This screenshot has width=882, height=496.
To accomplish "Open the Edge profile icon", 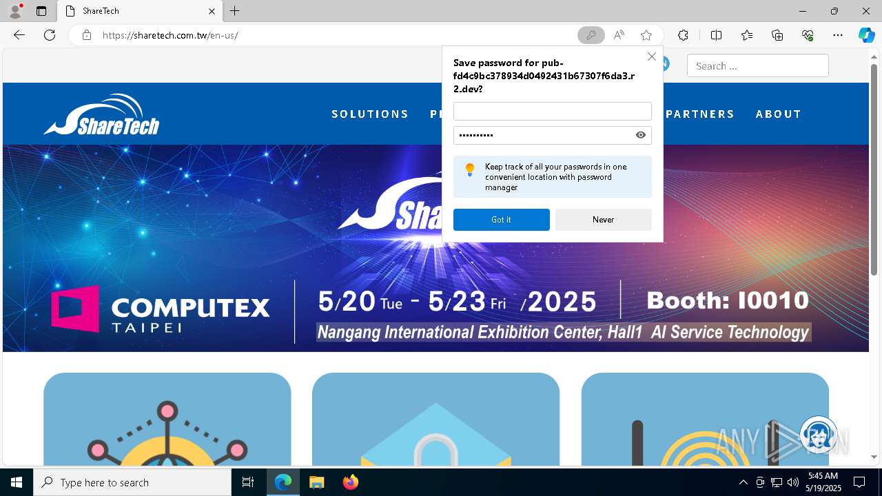I will [15, 11].
